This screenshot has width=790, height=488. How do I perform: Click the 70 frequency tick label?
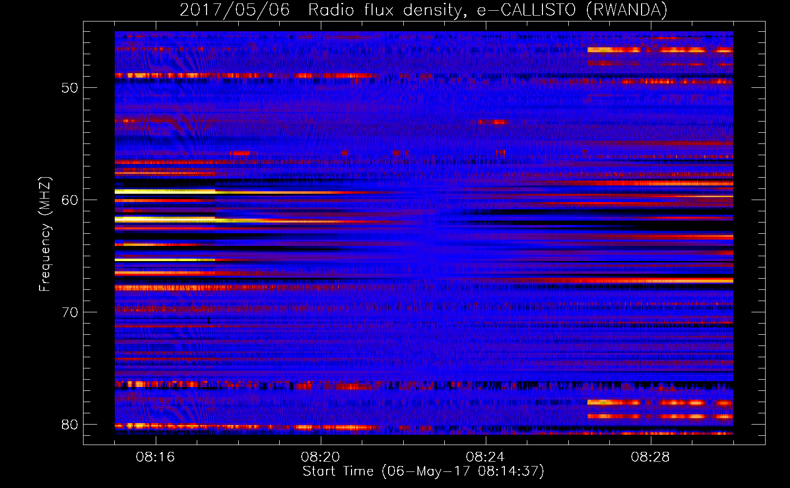coord(70,312)
